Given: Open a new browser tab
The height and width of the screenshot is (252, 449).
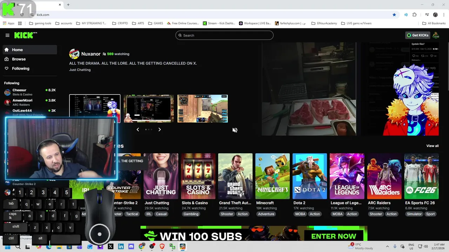Looking at the screenshot, I should [68, 5].
